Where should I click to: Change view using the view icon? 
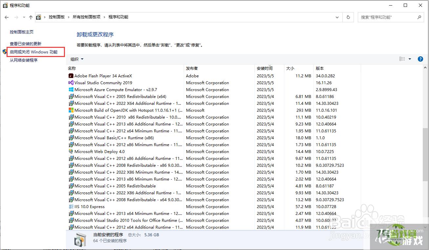tap(402, 59)
